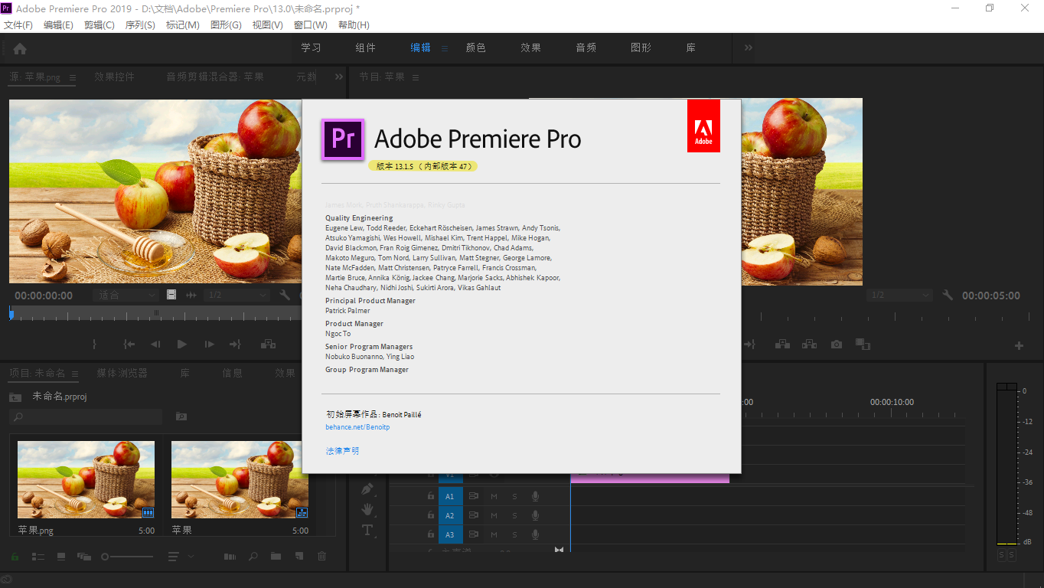Image resolution: width=1044 pixels, height=588 pixels.
Task: Select the Type tool
Action: click(367, 530)
